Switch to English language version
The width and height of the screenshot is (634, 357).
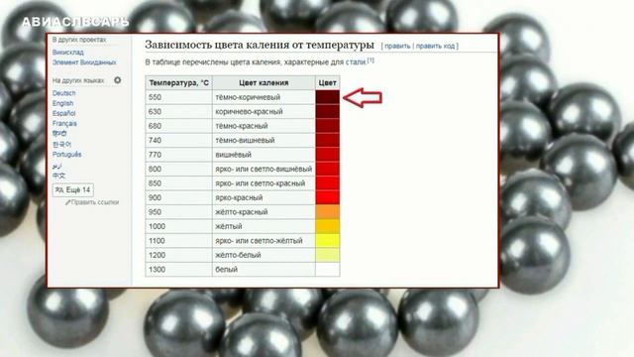(x=62, y=103)
